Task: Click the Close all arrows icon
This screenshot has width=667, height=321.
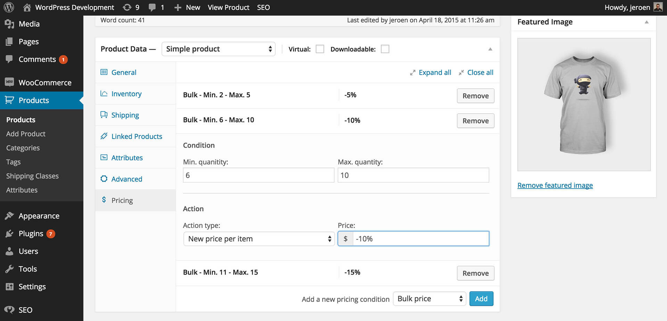Action: pos(461,72)
